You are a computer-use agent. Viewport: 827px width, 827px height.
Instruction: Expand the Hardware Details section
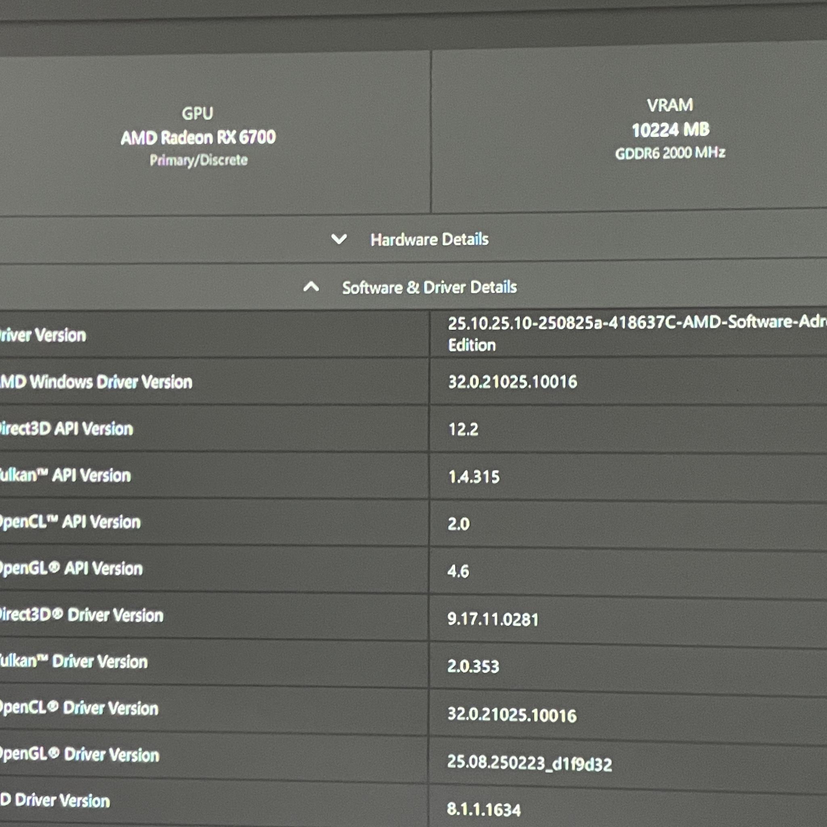pyautogui.click(x=338, y=239)
